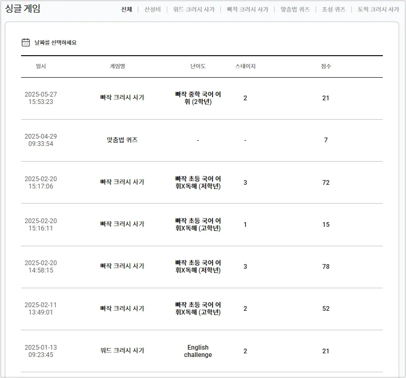Click the calendar icon for date selection
The width and height of the screenshot is (406, 378).
pyautogui.click(x=26, y=43)
